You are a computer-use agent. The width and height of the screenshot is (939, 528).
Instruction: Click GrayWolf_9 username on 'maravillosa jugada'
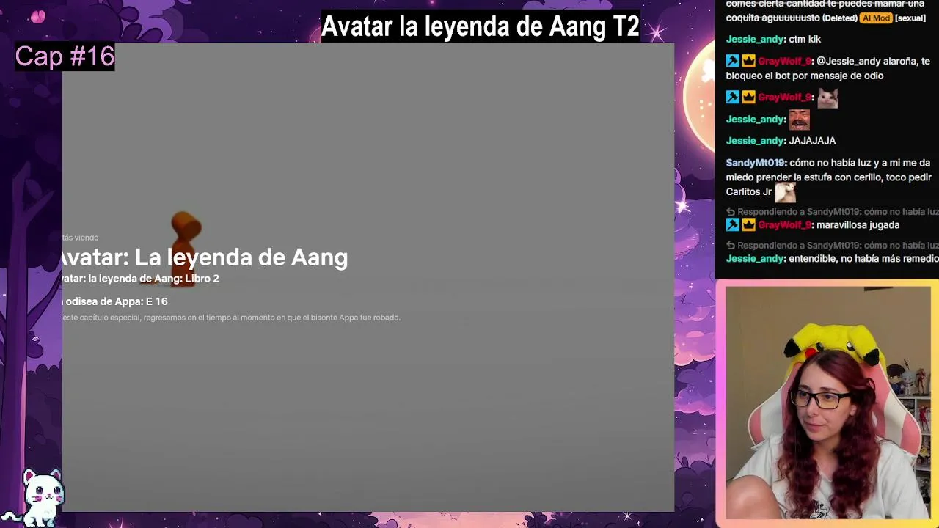pyautogui.click(x=785, y=225)
